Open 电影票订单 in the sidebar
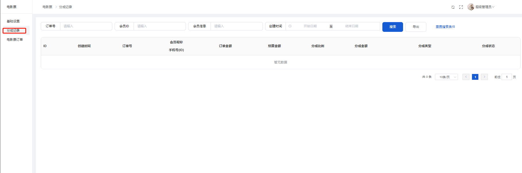 (15, 40)
